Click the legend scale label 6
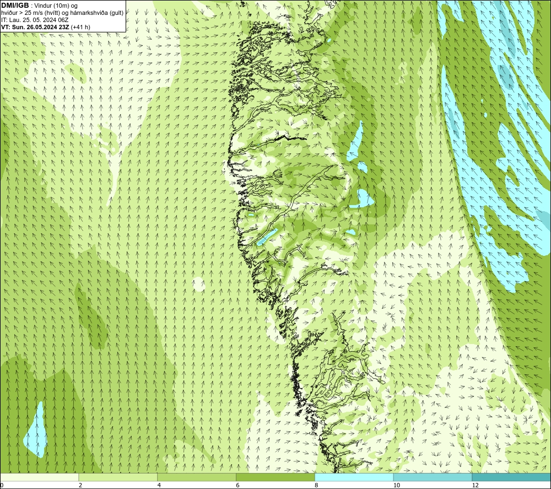551x489 pixels. tap(238, 486)
